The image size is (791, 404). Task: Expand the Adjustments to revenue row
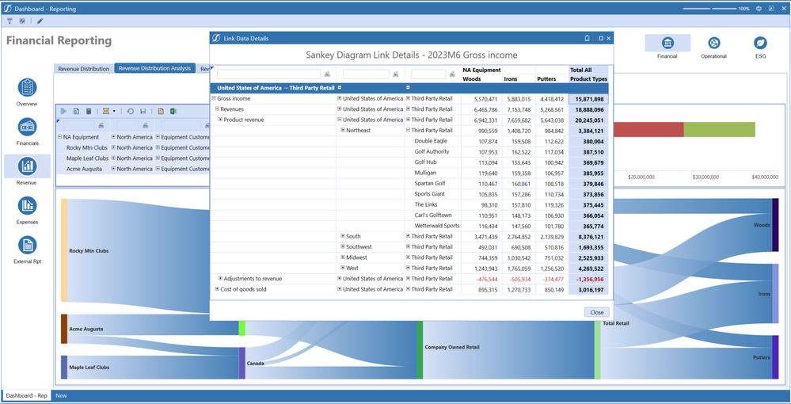220,279
